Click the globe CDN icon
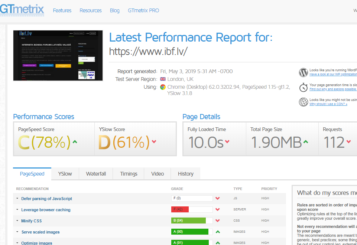 pyautogui.click(x=304, y=102)
